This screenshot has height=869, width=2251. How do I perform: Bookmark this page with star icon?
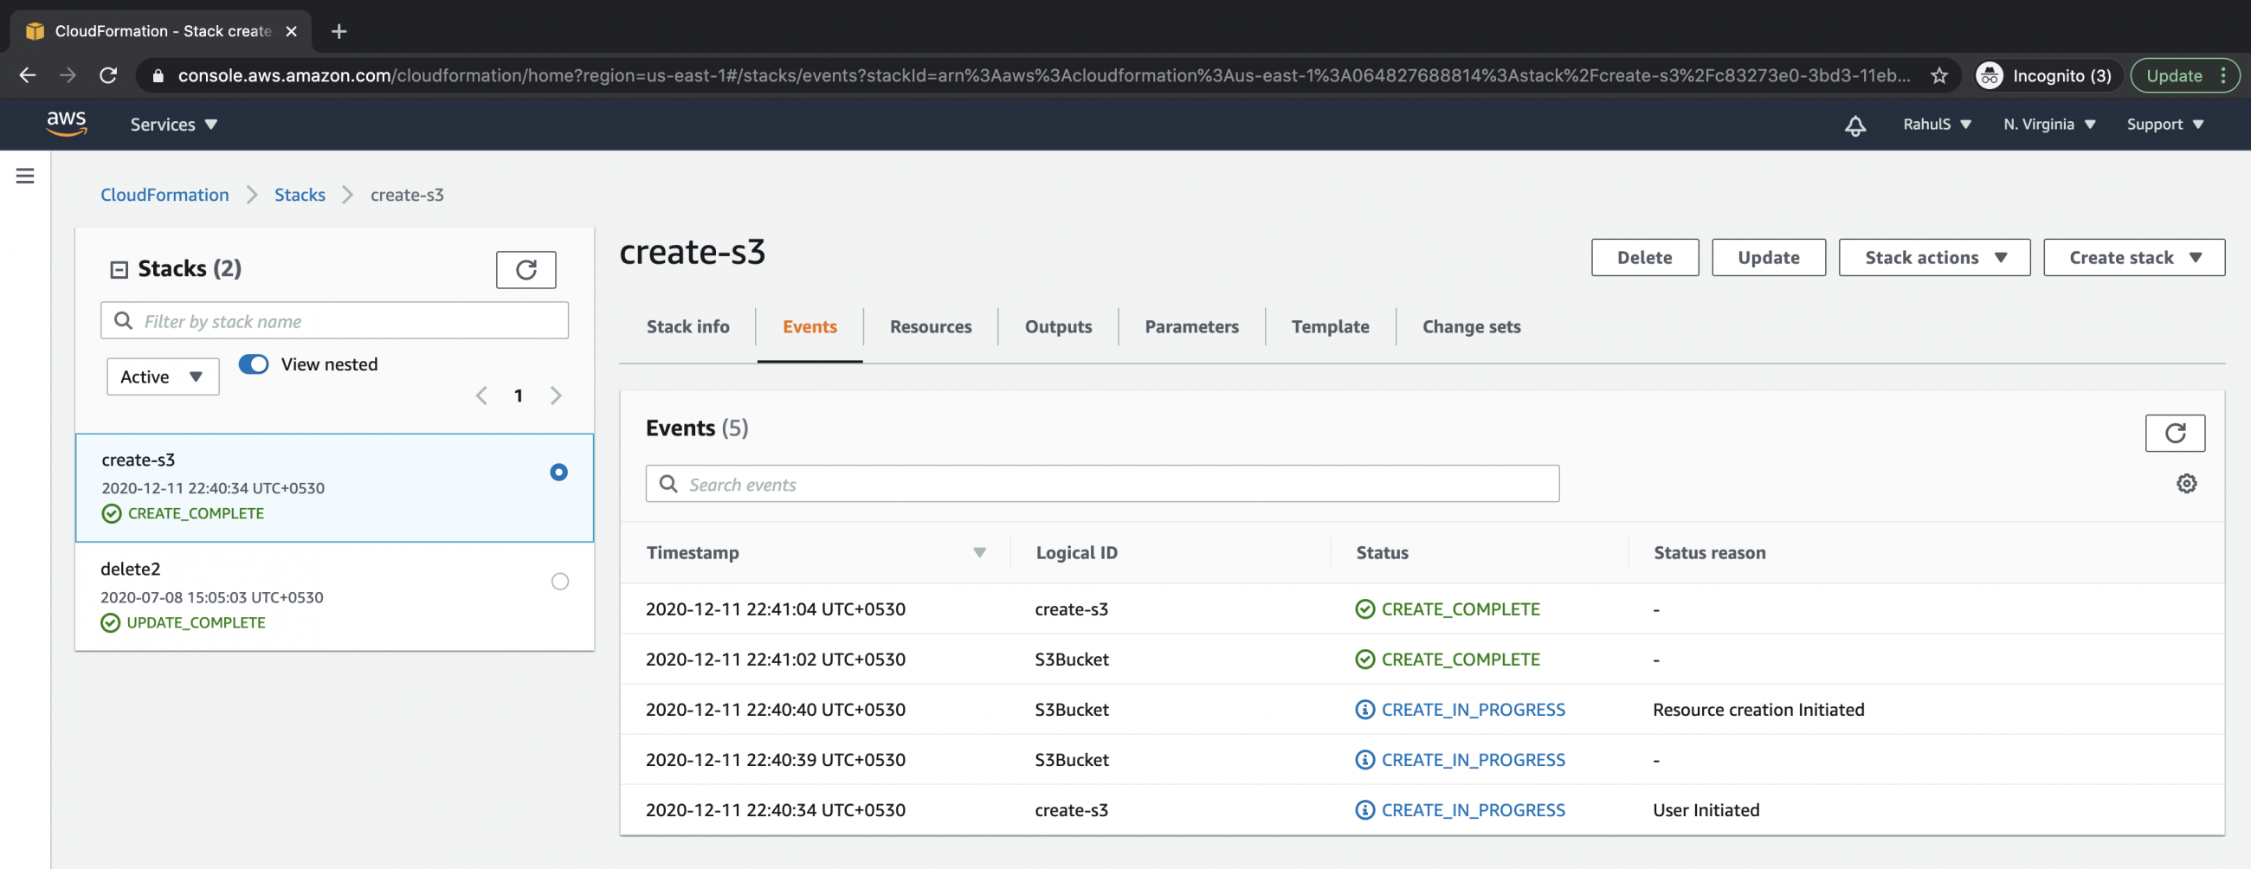pos(1939,75)
